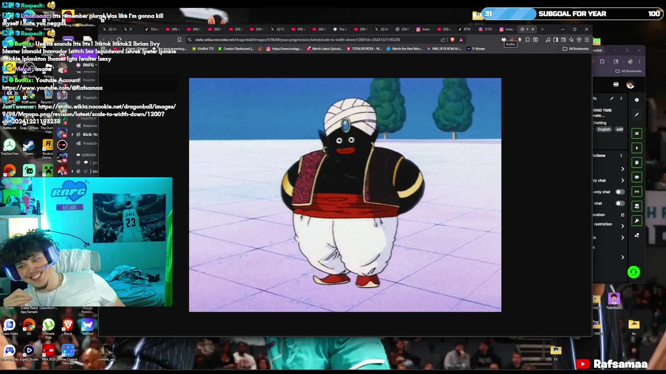This screenshot has height=374, width=666.
Task: Open the Brave desktop shortcut
Action: tap(68, 327)
